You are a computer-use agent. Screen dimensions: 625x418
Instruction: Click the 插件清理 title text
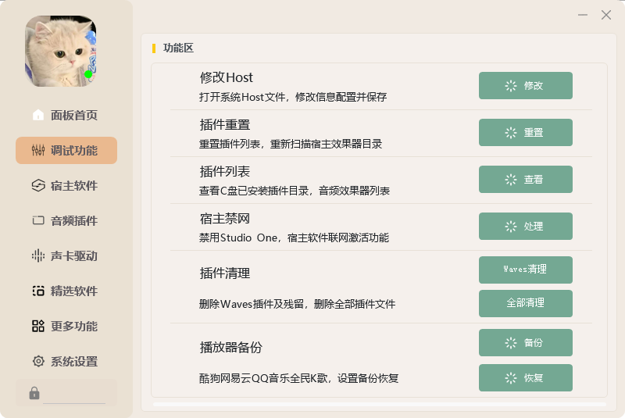click(x=225, y=273)
